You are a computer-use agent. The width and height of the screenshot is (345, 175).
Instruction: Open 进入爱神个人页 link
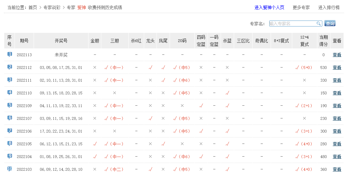pyautogui.click(x=269, y=7)
